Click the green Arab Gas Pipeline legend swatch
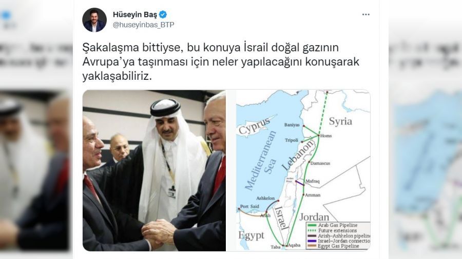Image resolution: width=462 pixels, height=259 pixels. click(312, 225)
